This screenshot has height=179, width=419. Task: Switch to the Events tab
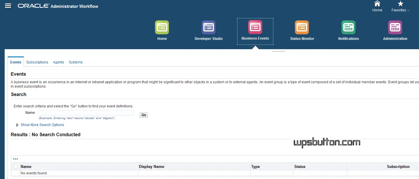16,62
